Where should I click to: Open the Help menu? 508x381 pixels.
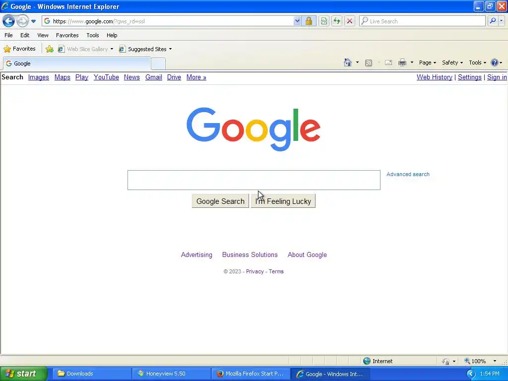(x=112, y=35)
